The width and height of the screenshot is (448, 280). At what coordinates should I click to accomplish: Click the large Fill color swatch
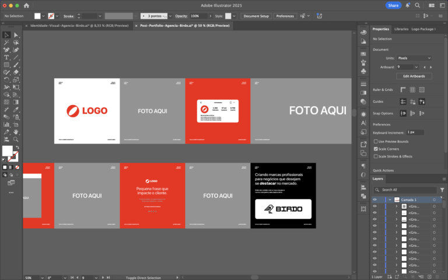coord(8,152)
